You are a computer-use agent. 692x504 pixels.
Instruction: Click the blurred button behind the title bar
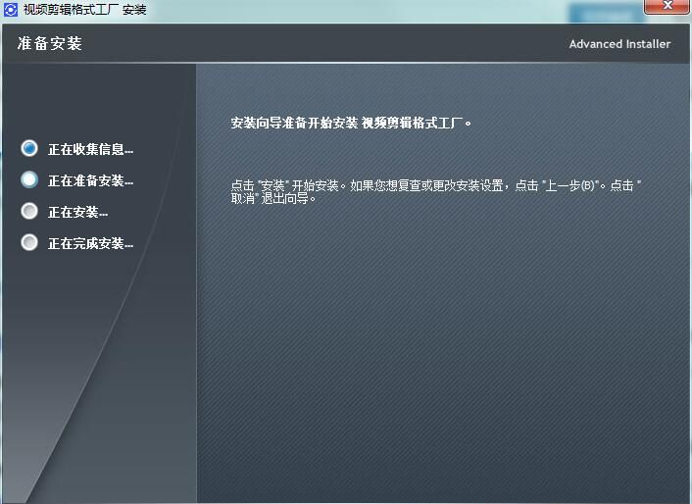[601, 14]
